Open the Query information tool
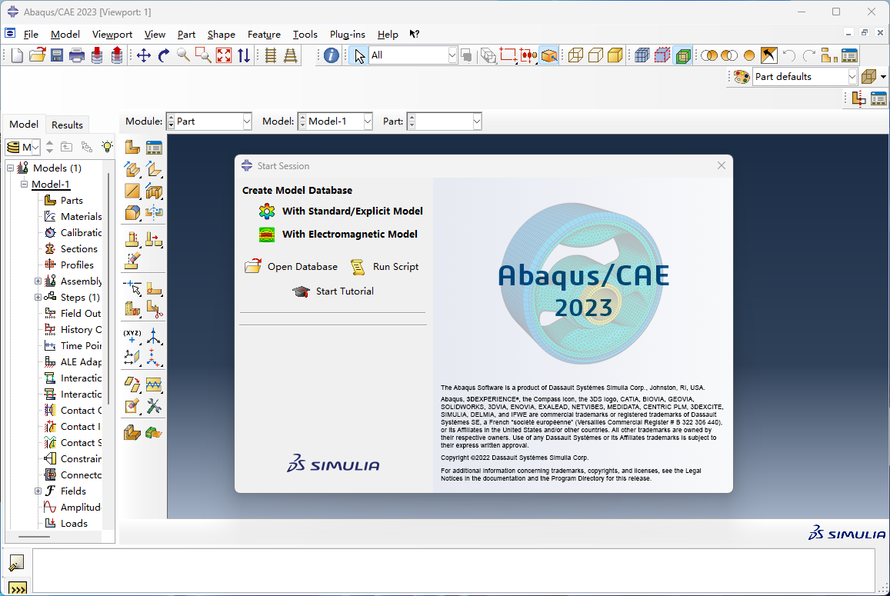This screenshot has height=596, width=890. [332, 55]
